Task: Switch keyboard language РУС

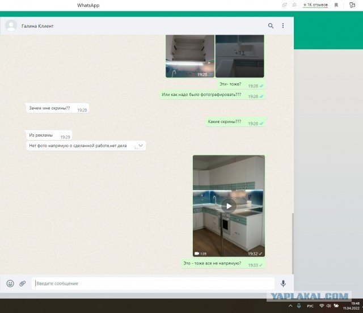Action: pos(310,306)
